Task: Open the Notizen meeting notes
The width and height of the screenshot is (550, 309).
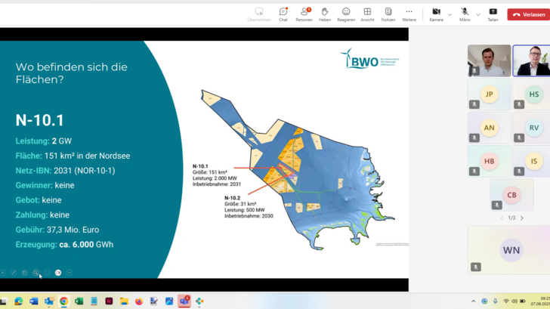Action: 388,13
